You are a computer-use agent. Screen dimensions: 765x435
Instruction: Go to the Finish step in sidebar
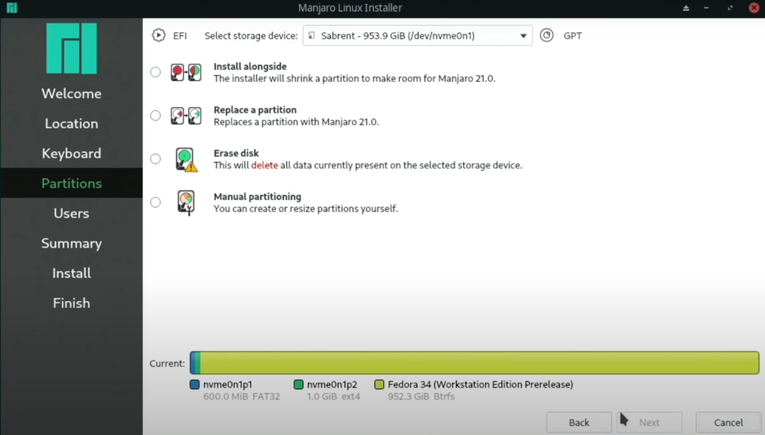(71, 303)
